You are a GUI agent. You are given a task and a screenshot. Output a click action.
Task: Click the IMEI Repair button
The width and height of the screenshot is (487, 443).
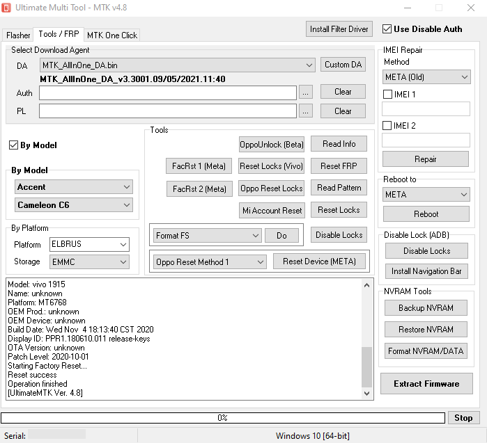click(426, 159)
